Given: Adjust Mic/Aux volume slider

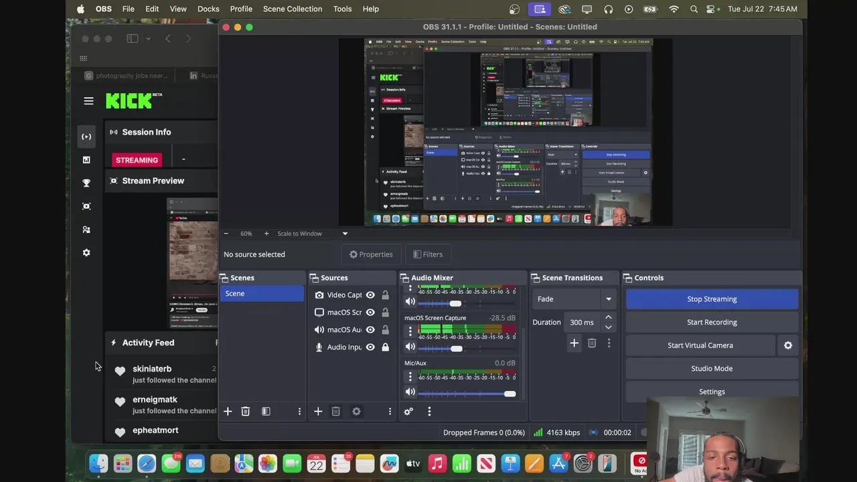Looking at the screenshot, I should 510,394.
